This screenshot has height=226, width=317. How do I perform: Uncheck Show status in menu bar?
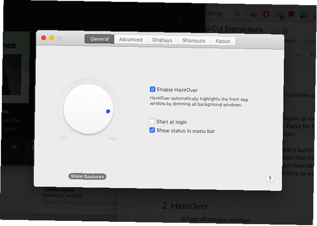pos(152,130)
